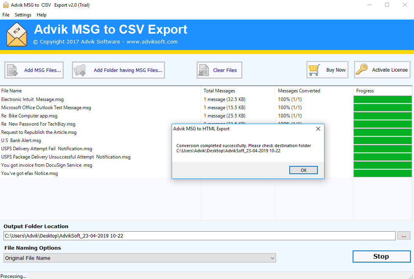Open the Settings menu
414x279 pixels.
pyautogui.click(x=23, y=15)
